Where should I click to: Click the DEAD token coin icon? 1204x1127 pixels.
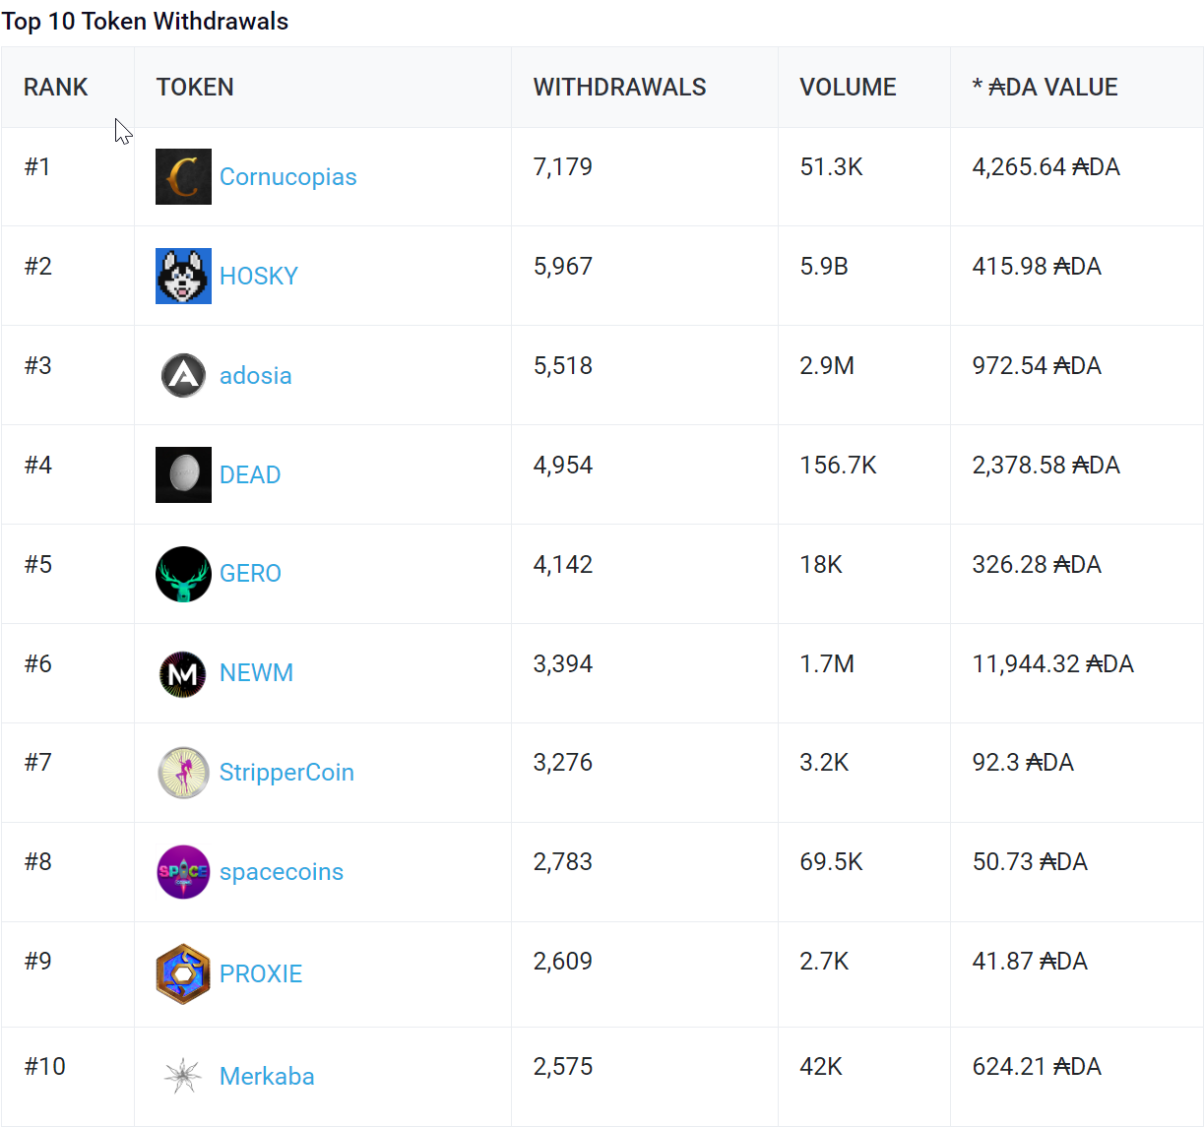pos(183,474)
